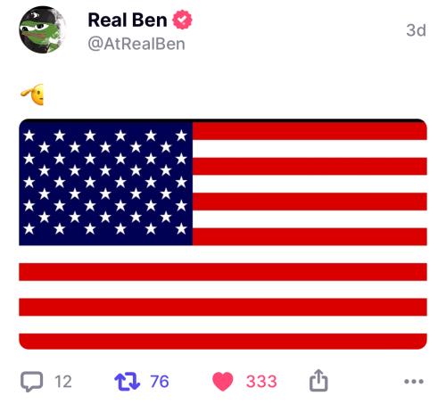
Task: Click the bottom red stripe of flag
Action: point(223,342)
